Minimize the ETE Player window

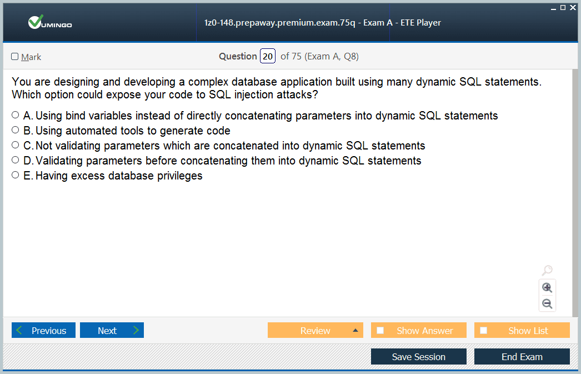[x=553, y=8]
